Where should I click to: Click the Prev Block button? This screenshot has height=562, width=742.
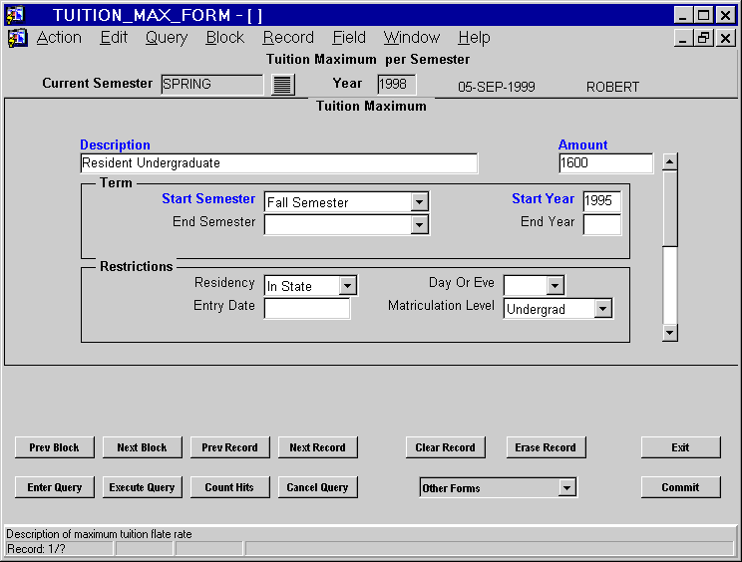coord(55,447)
